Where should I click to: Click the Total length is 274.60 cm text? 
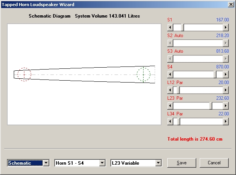[x=195, y=139]
